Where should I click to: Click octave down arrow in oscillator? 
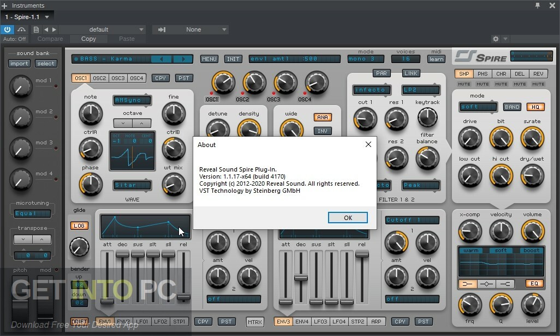tap(123, 123)
